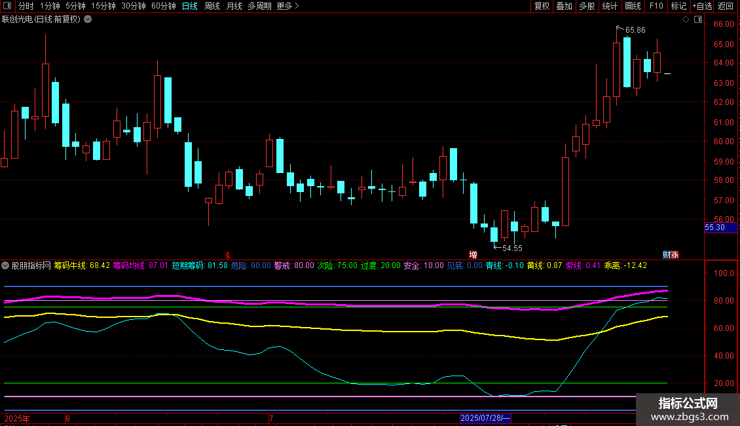Image resolution: width=740 pixels, height=426 pixels.
Task: Open the F10 company info
Action: point(656,6)
